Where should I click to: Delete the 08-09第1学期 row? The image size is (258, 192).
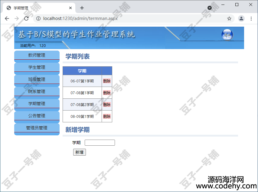pyautogui.click(x=107, y=116)
